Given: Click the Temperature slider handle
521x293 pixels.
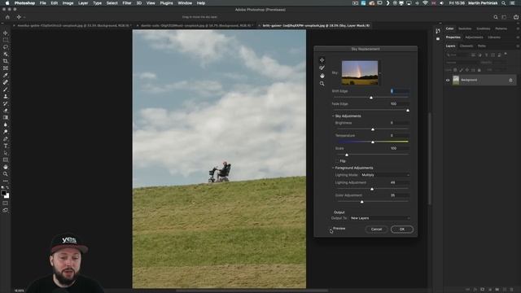Looking at the screenshot, I should pyautogui.click(x=373, y=142).
